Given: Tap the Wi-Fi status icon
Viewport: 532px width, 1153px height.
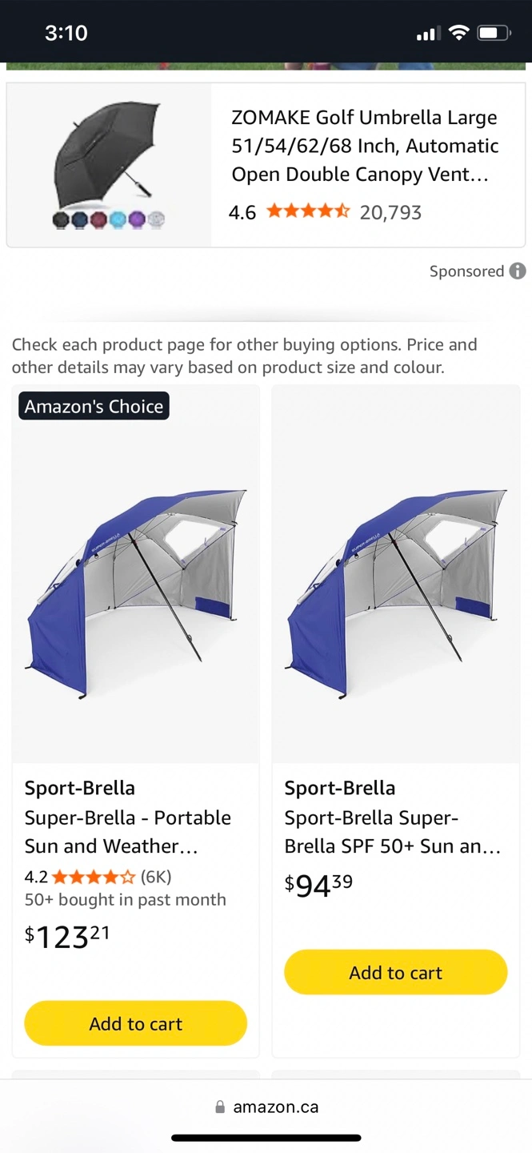Looking at the screenshot, I should (x=458, y=33).
